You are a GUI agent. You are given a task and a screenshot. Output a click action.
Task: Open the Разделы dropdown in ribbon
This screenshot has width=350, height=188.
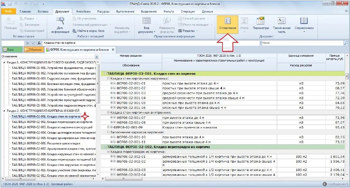coord(188,31)
